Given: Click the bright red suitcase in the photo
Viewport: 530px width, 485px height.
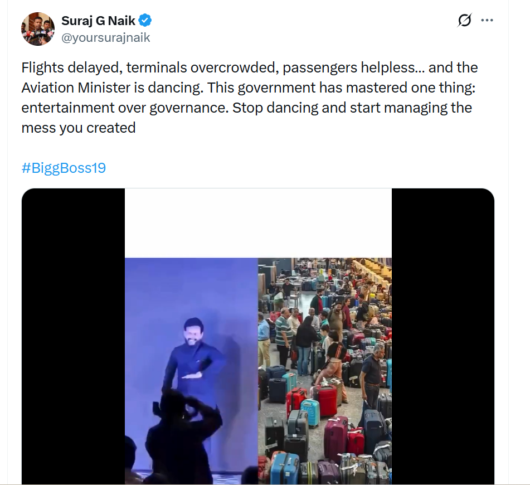Looking at the screenshot, I should (x=327, y=400).
